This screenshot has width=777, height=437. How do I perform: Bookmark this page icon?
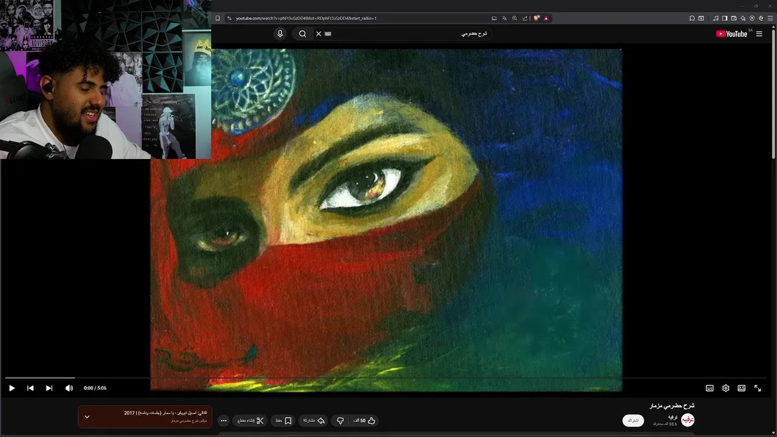click(217, 18)
